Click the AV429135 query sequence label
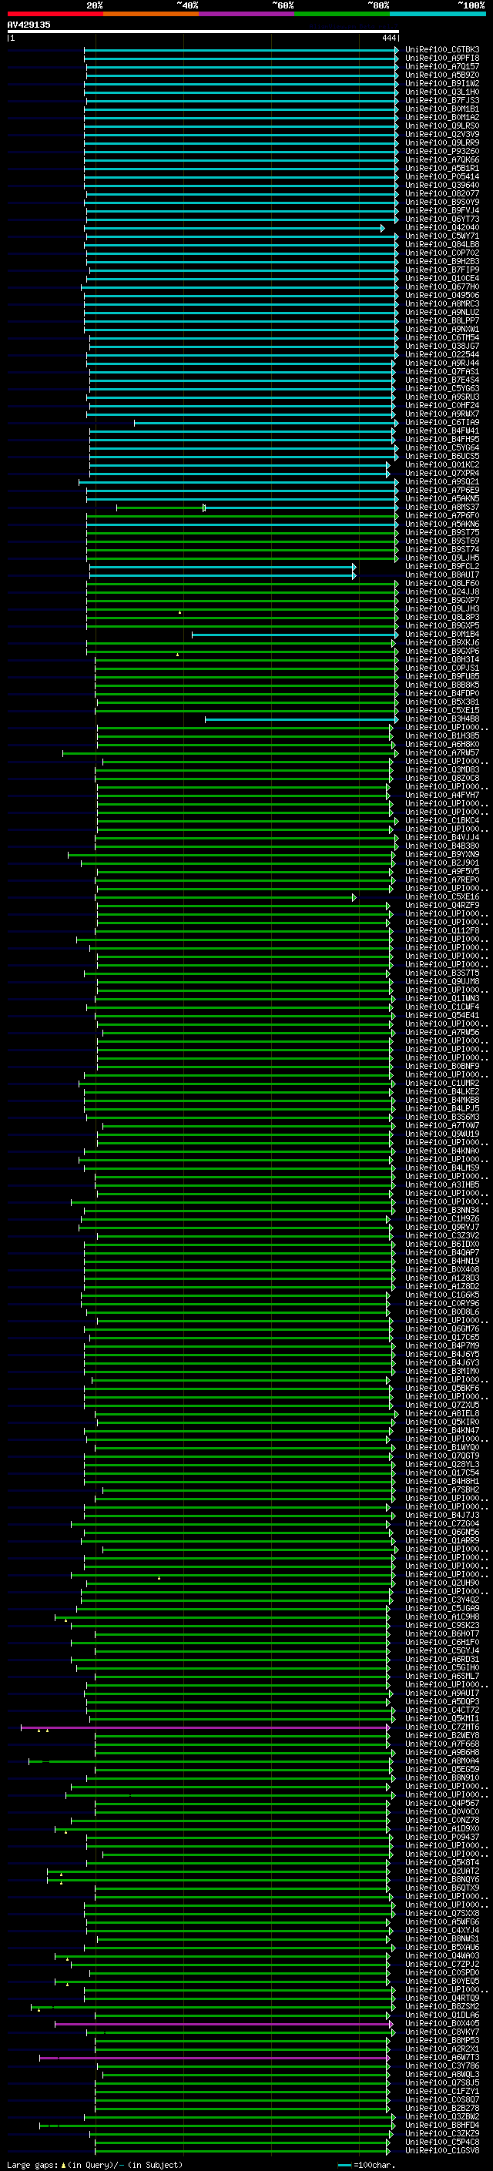Viewport: 493px width, 2171px height. click(29, 25)
